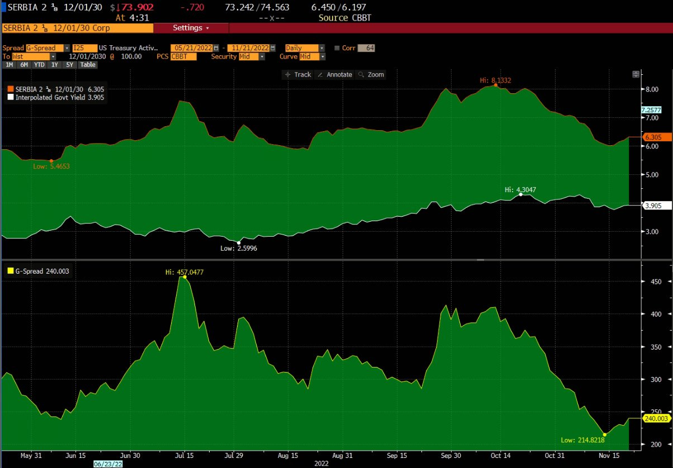Select the 6M range tab
This screenshot has height=468, width=673.
coord(24,65)
